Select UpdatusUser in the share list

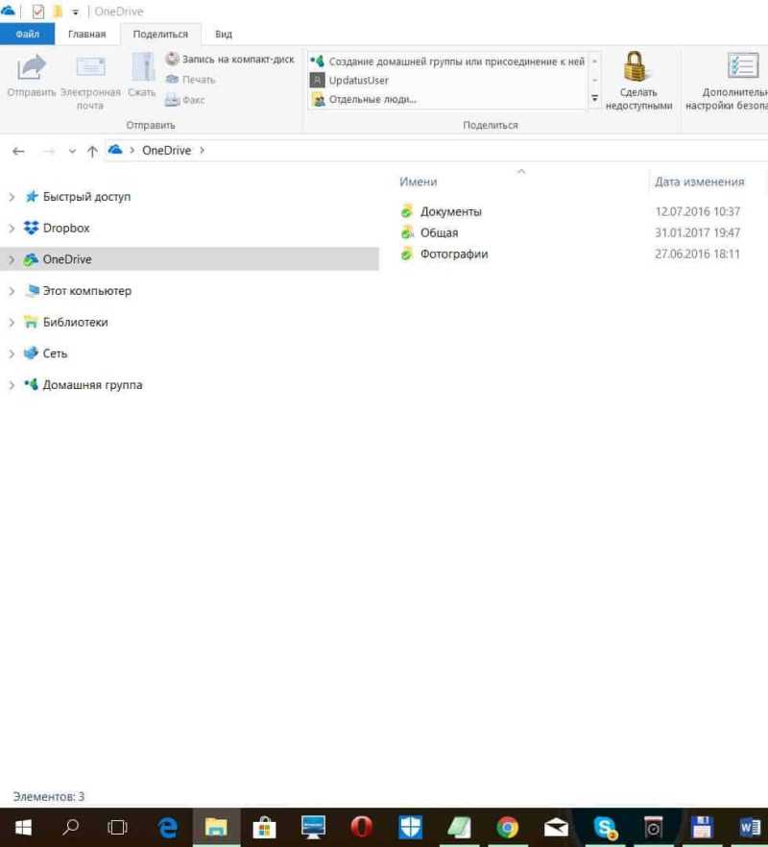coord(349,81)
